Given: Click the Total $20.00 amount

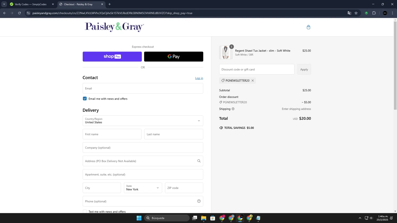Looking at the screenshot, I should click(x=305, y=118).
